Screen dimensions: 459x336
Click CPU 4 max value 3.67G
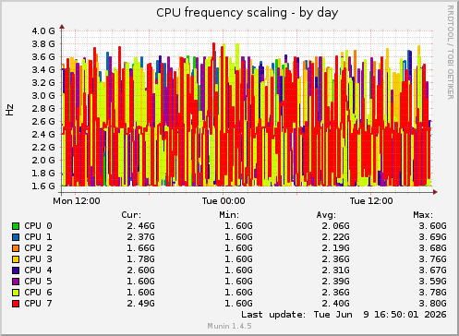click(x=432, y=270)
